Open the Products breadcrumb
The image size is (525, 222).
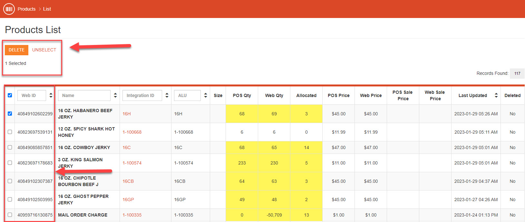26,9
